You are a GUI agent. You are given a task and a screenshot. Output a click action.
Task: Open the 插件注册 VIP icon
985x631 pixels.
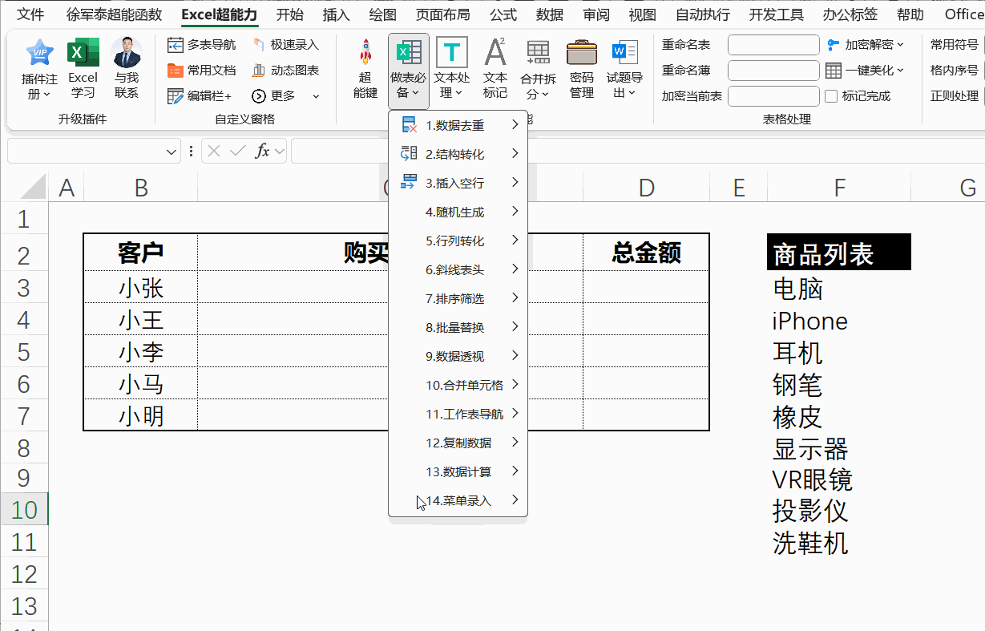pyautogui.click(x=39, y=53)
